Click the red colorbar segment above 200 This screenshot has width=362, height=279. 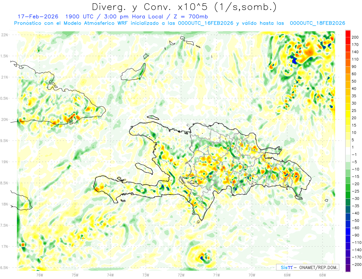348,34
